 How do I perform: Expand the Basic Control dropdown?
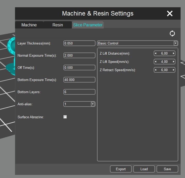tap(175, 43)
